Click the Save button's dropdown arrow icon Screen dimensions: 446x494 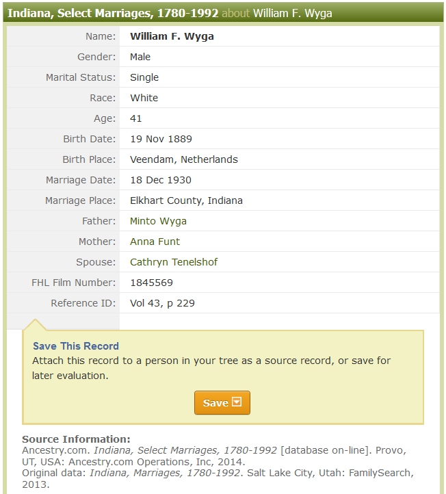click(x=237, y=402)
